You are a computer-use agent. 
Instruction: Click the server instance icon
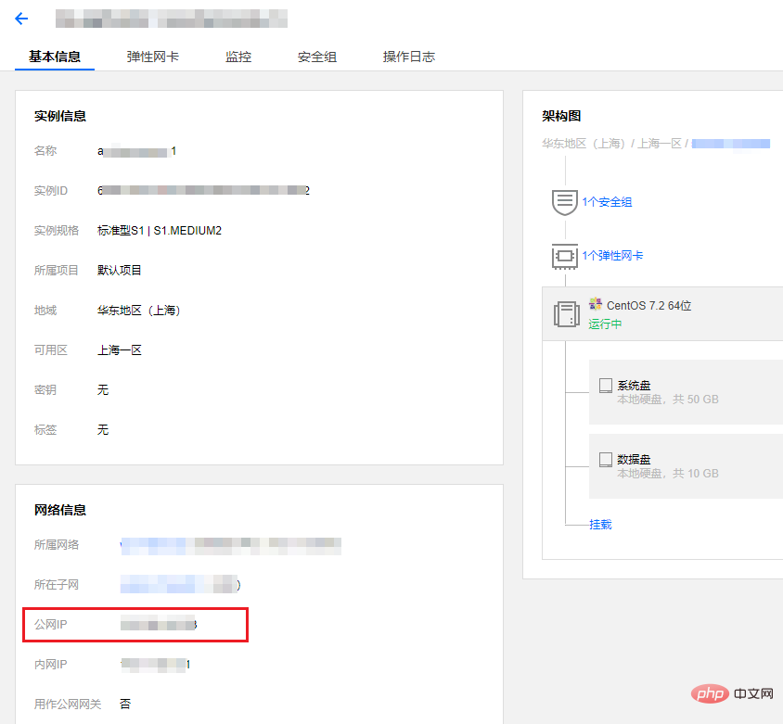tap(567, 314)
